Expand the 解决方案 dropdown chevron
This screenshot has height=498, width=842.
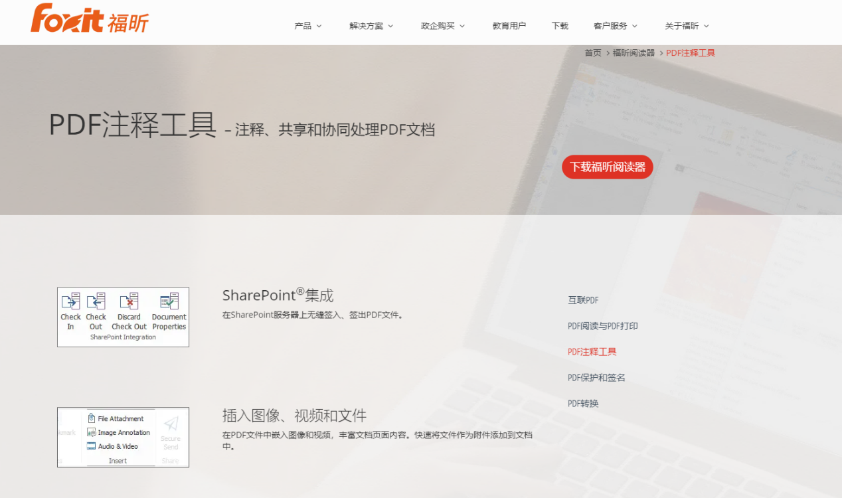click(x=390, y=26)
